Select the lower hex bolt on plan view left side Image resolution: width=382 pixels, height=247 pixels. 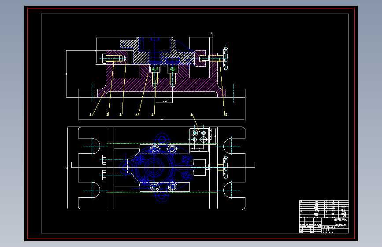pyautogui.click(x=104, y=175)
